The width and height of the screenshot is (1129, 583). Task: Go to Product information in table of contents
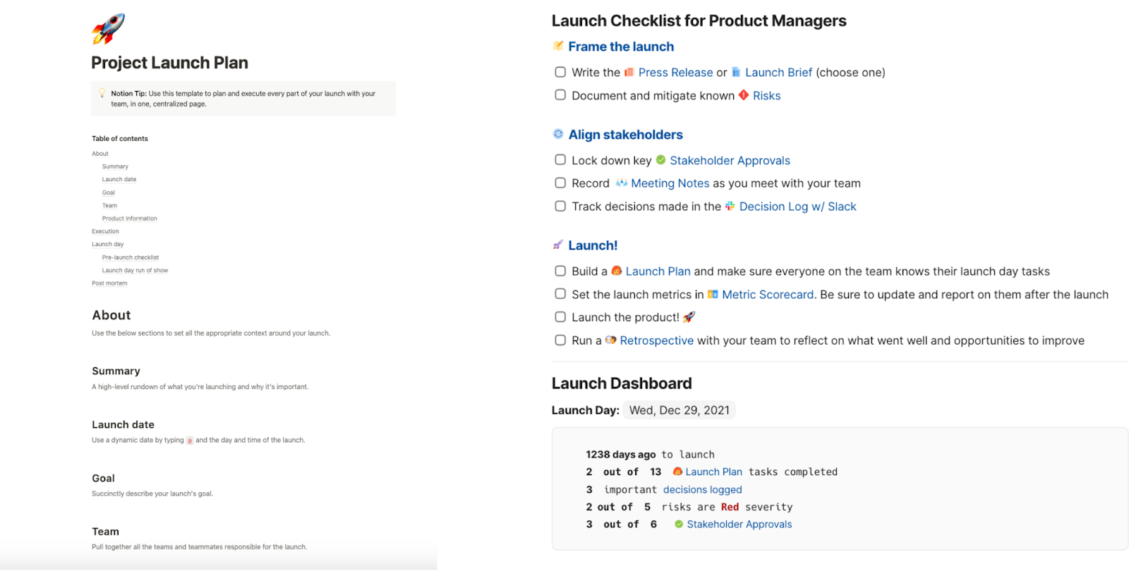pyautogui.click(x=129, y=219)
